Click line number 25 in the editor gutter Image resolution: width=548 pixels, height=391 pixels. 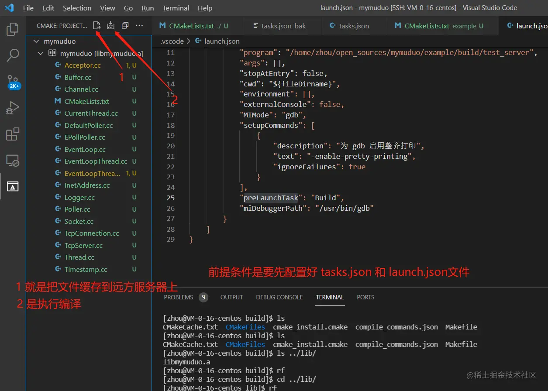point(170,198)
